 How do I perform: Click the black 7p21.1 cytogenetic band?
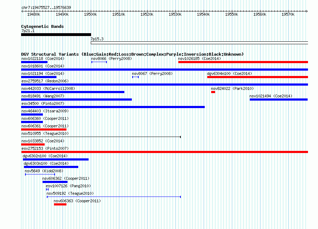(x=56, y=35)
